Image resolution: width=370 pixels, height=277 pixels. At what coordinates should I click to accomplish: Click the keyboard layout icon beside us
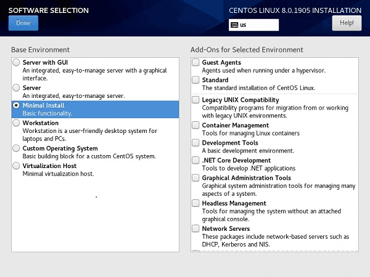234,25
